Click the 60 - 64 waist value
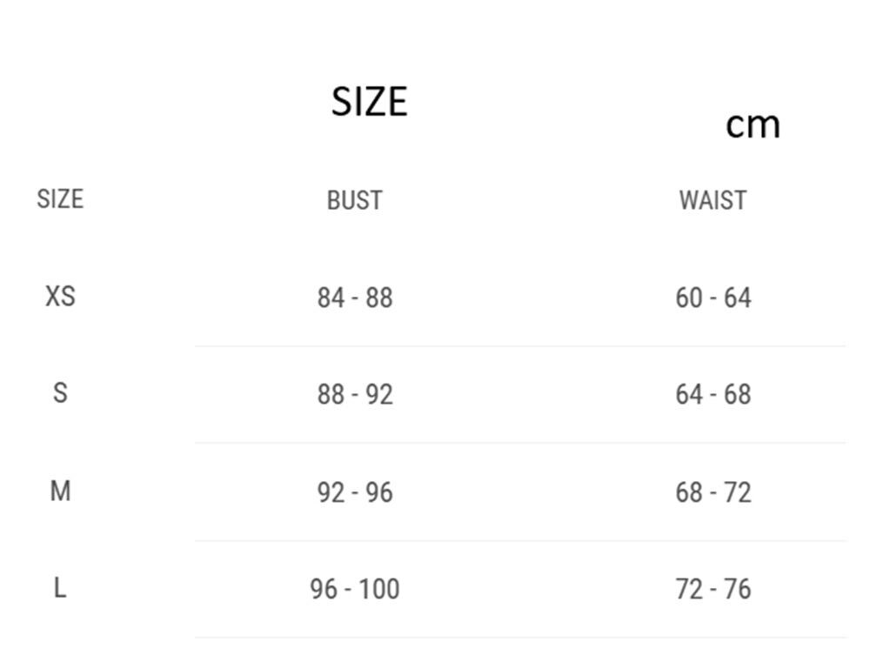Image resolution: width=870 pixels, height=669 pixels. coord(713,298)
